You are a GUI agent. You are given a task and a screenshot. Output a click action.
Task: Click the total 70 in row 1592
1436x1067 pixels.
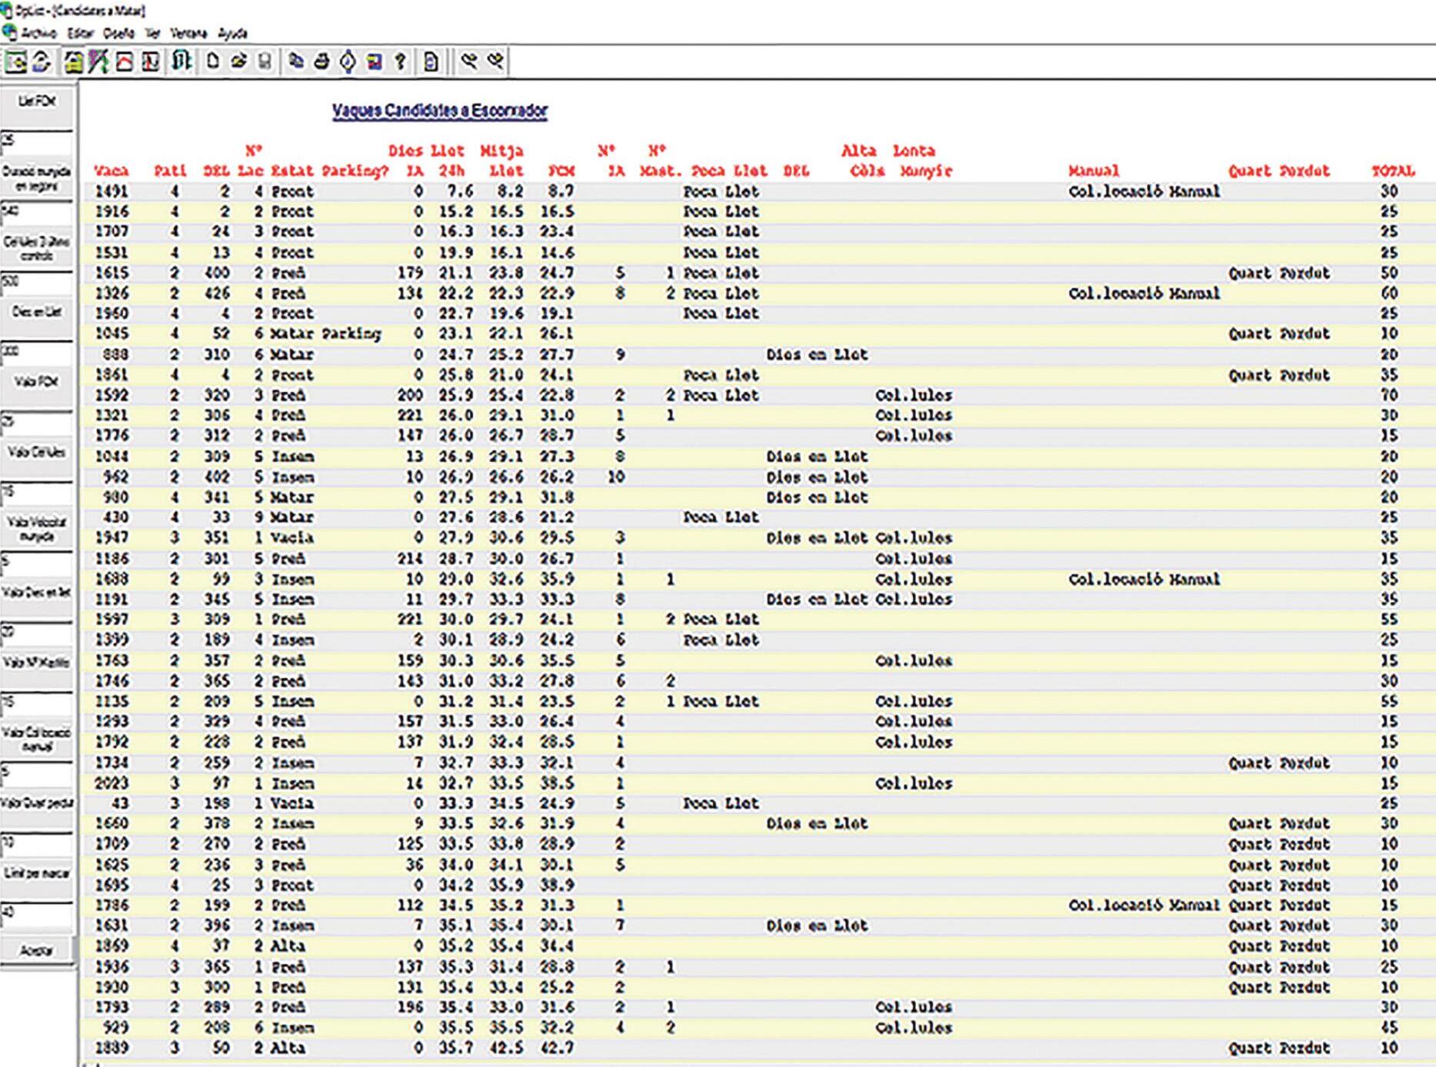(x=1388, y=395)
